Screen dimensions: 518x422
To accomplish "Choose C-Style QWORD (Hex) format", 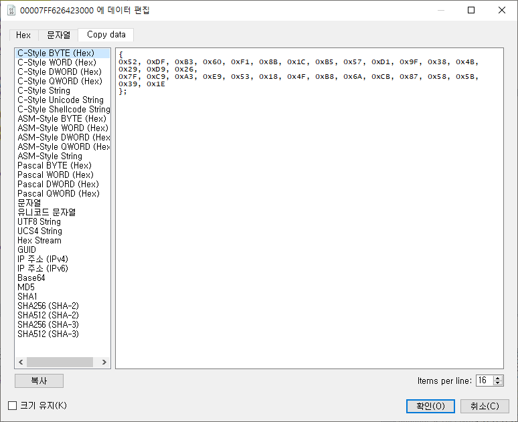I will [x=63, y=81].
